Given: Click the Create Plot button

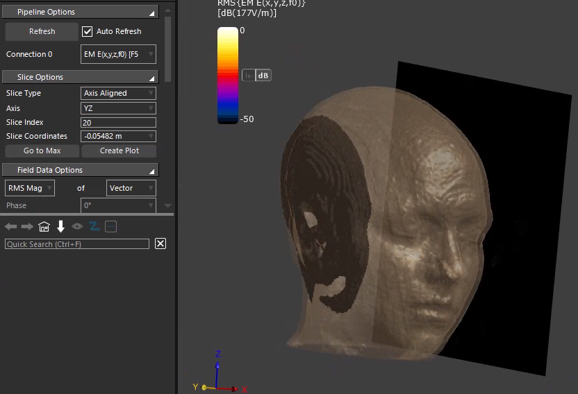Looking at the screenshot, I should [x=119, y=151].
